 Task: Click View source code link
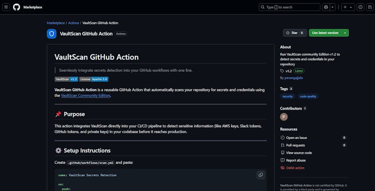299,153
